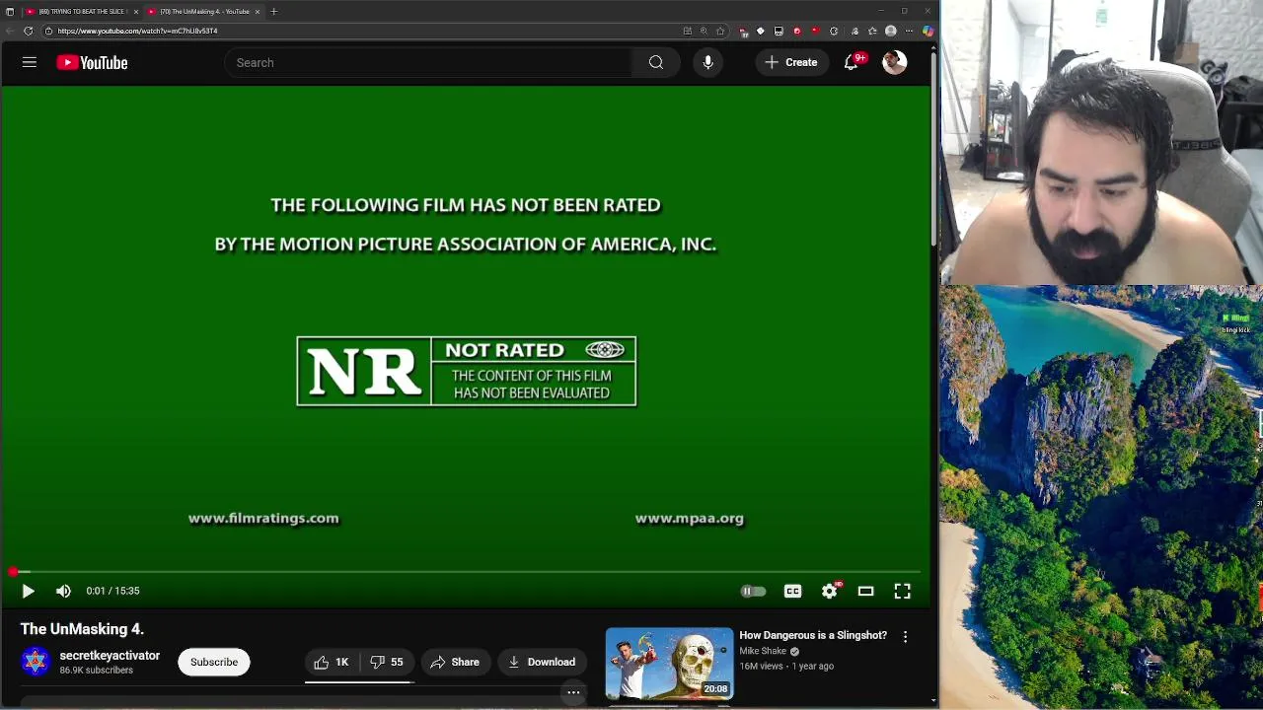Open secretkeyactivator channel avatar

(x=36, y=661)
